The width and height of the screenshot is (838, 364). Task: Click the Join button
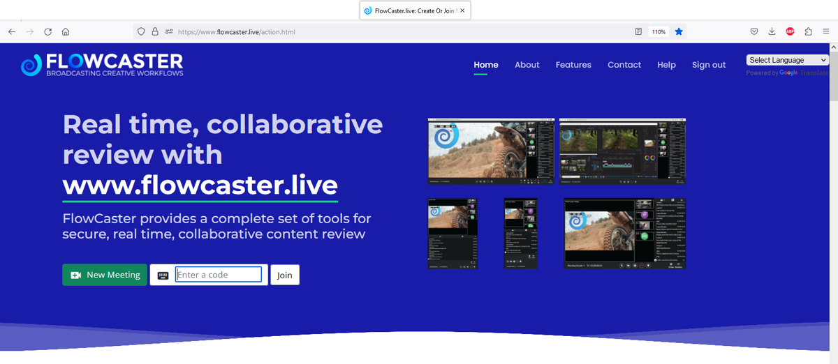285,275
